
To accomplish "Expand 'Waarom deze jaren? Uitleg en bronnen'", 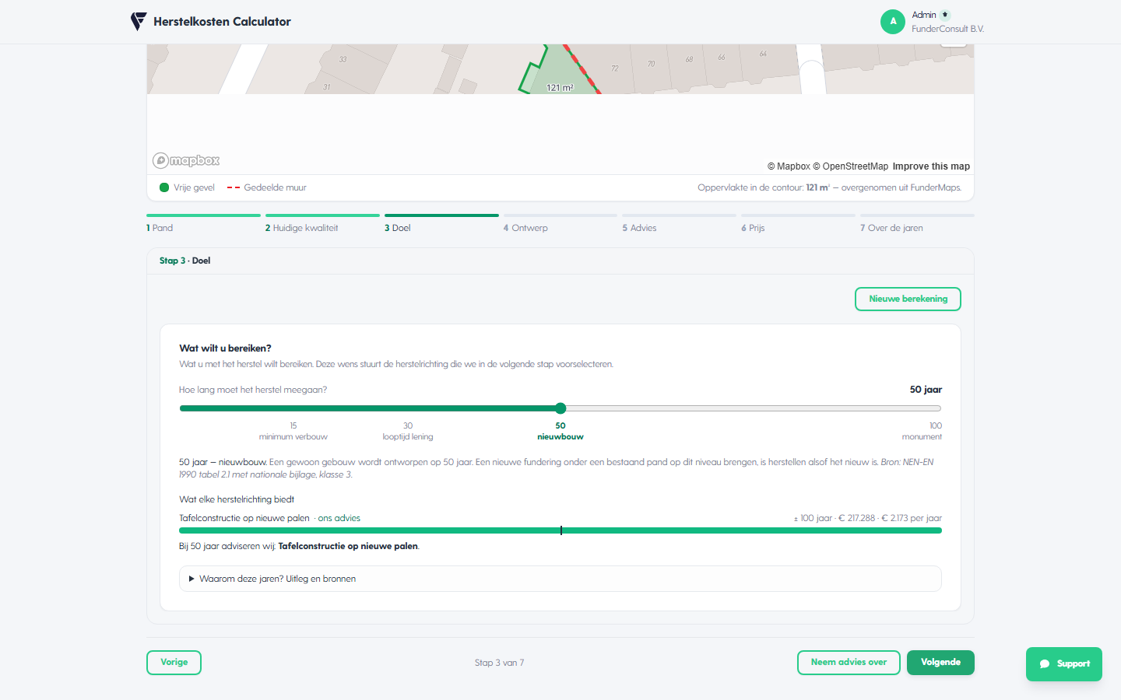I will pyautogui.click(x=560, y=579).
